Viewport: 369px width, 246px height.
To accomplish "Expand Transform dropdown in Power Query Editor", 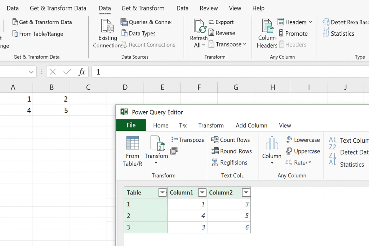I will pyautogui.click(x=156, y=163).
